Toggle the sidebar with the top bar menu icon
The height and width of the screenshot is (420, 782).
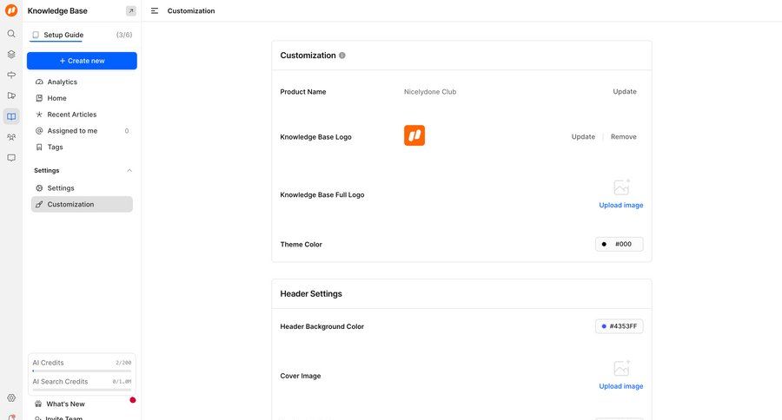(155, 11)
